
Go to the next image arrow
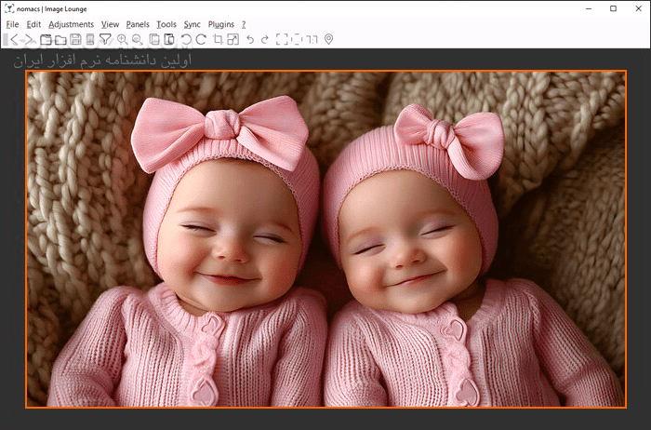[29, 39]
